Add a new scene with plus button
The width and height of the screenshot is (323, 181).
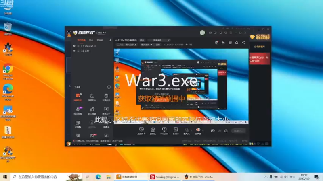(110, 40)
